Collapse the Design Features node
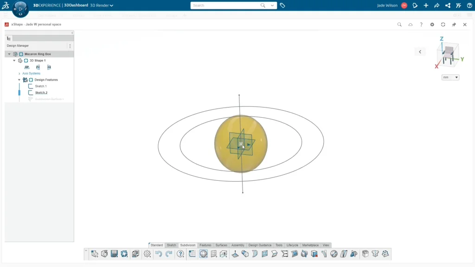 (19, 80)
